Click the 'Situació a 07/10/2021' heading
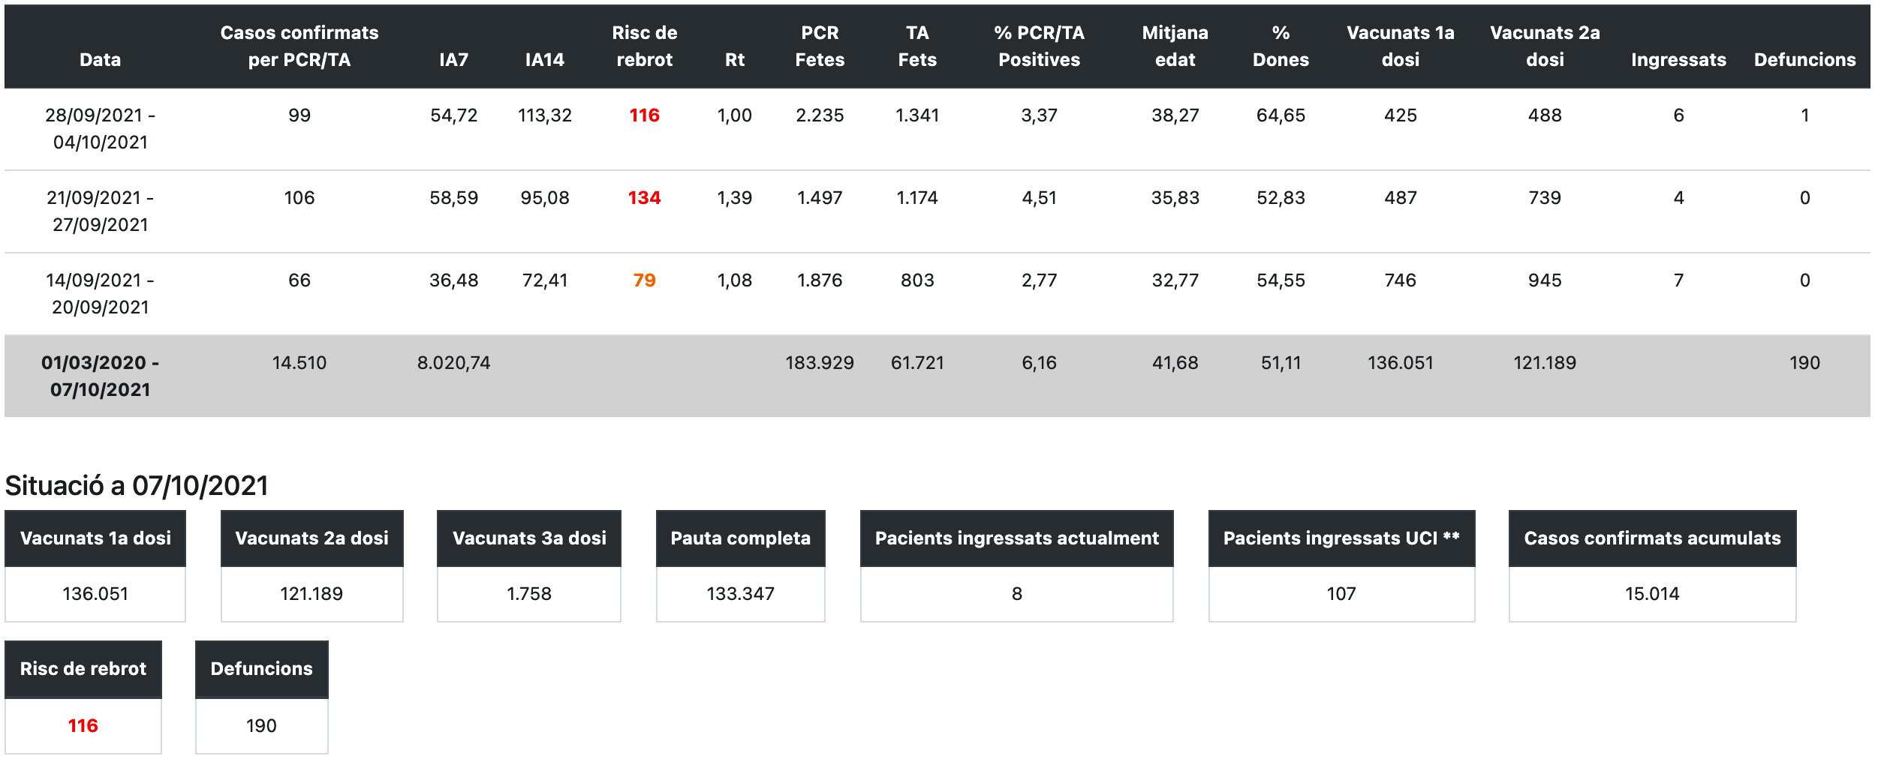The image size is (1878, 759). [x=137, y=486]
